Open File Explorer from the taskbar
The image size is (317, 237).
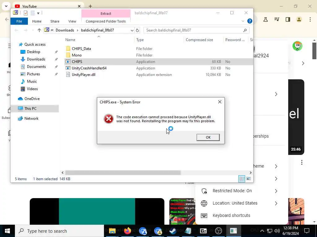(x=112, y=231)
